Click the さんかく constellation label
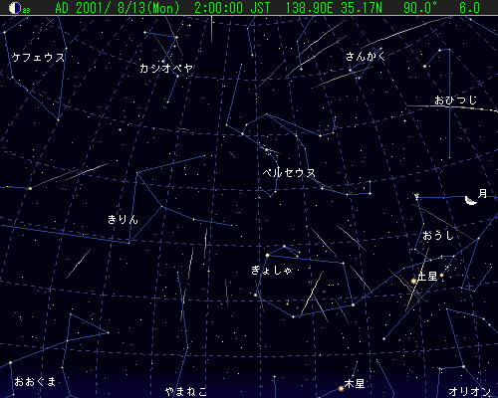This screenshot has height=398, width=498. [x=366, y=56]
